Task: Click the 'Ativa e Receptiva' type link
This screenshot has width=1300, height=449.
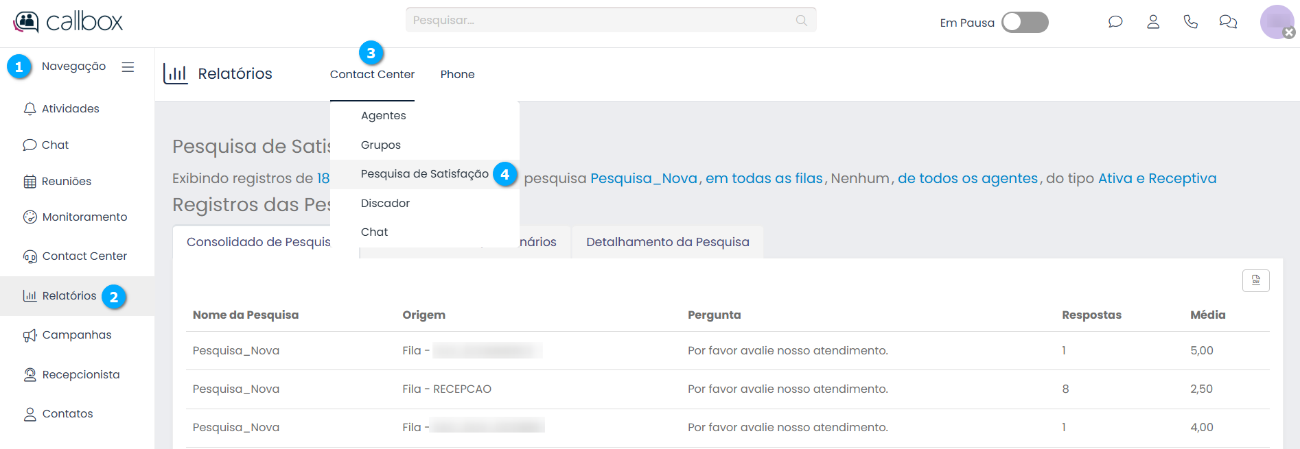Action: point(1157,178)
